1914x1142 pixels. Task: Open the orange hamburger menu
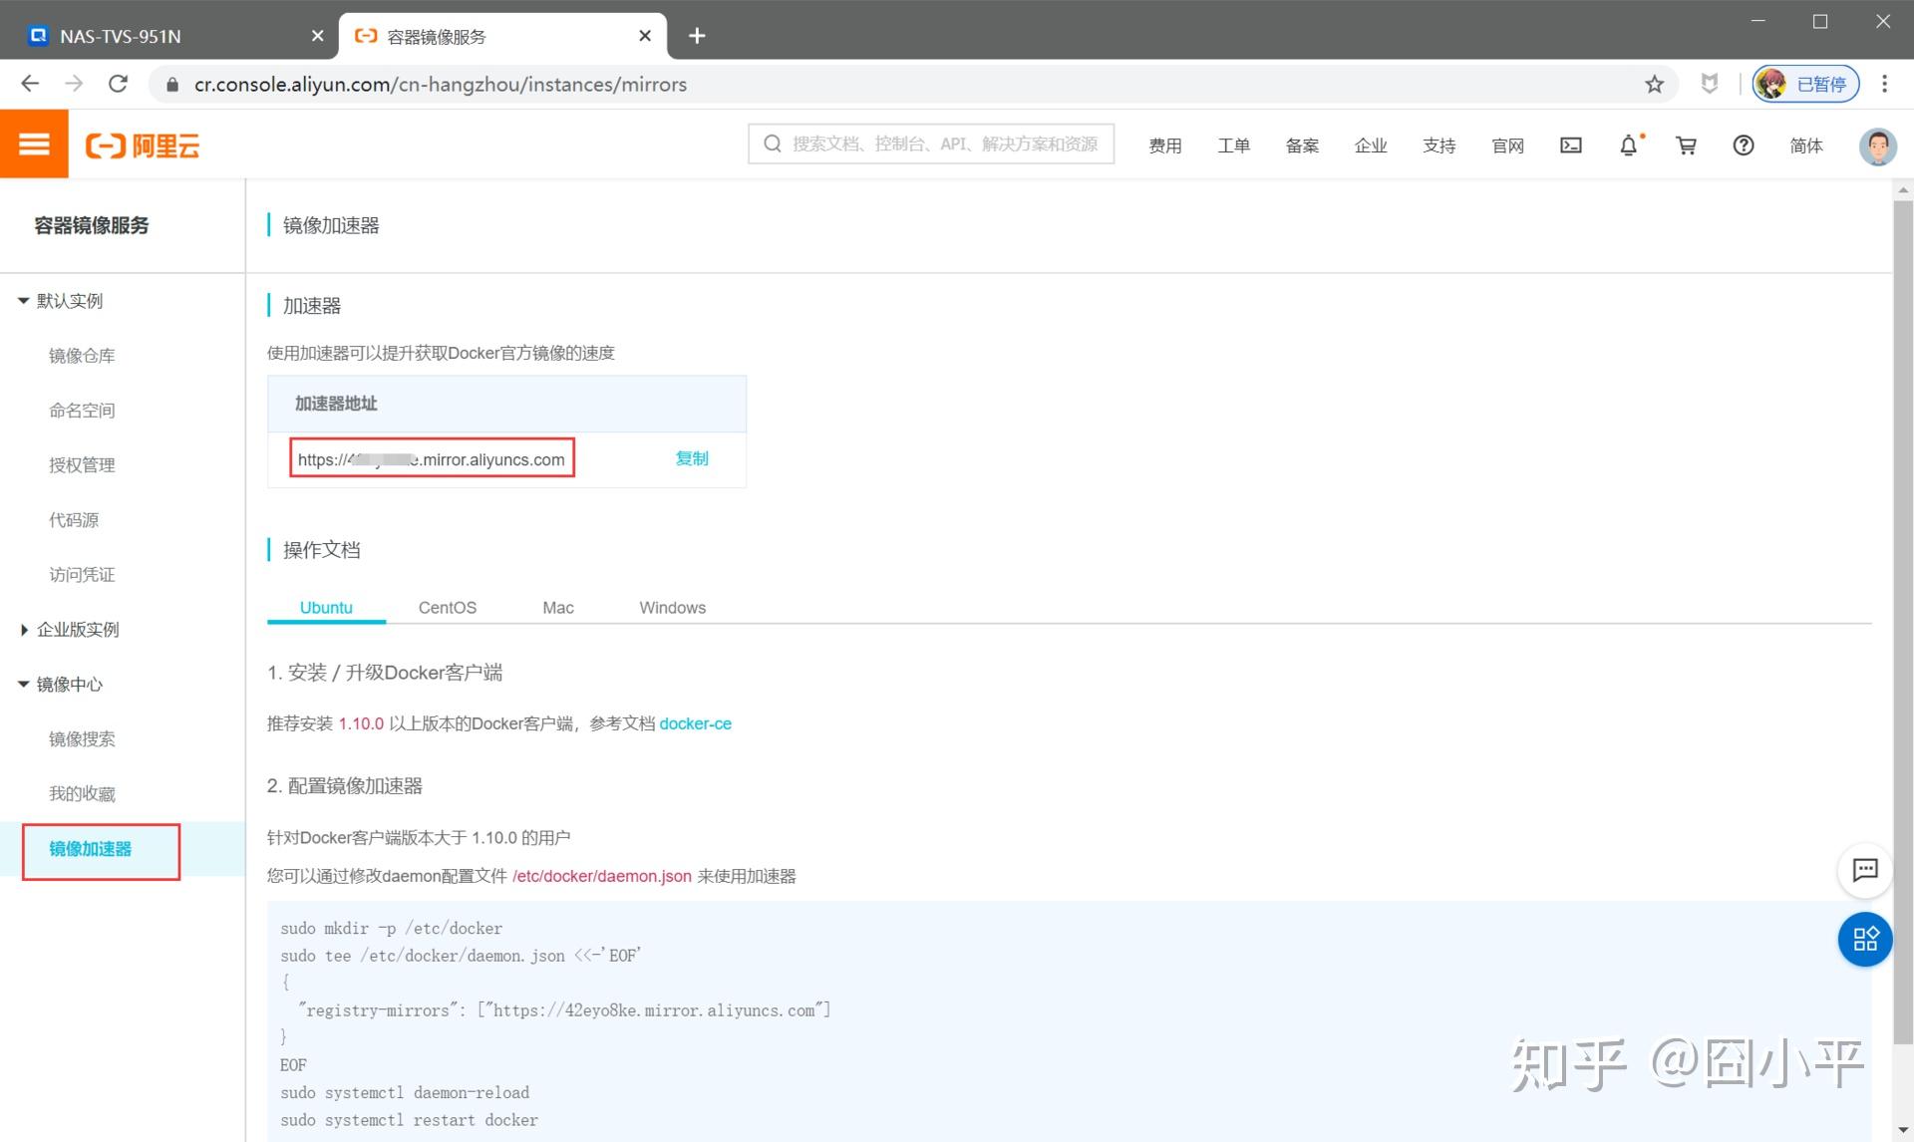[x=34, y=144]
